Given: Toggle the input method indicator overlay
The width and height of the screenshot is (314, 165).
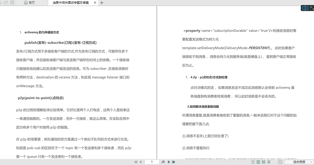Looking at the screenshot, I should 305,8.
